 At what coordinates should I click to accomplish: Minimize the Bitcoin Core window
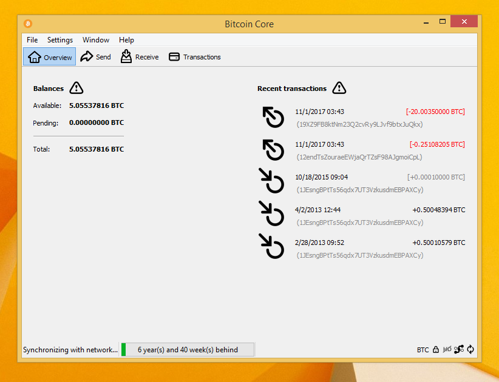(x=426, y=22)
